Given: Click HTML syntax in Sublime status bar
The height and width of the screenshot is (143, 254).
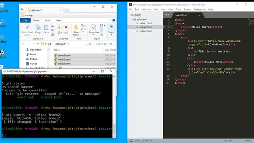Looking at the screenshot, I should tap(248, 141).
